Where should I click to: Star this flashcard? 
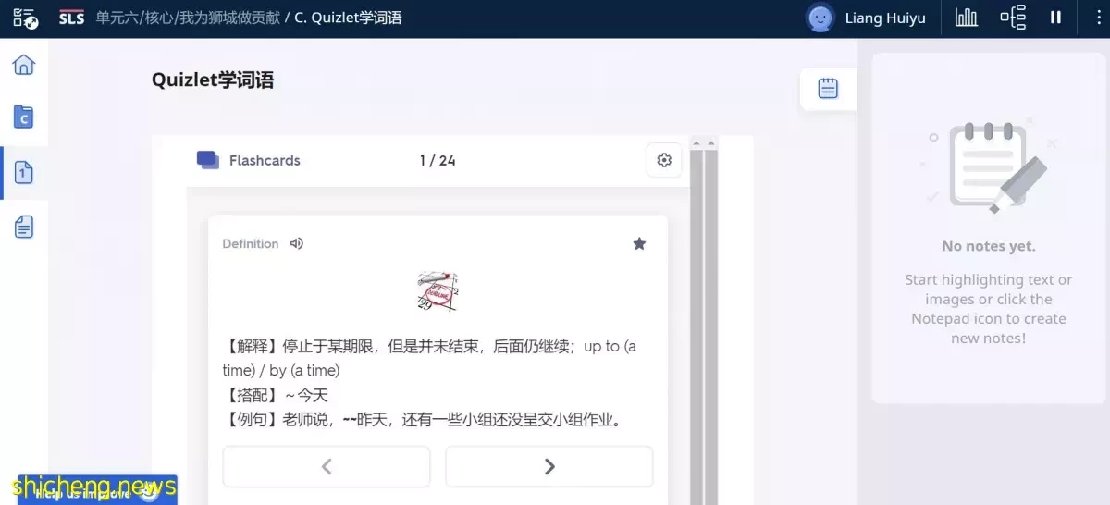coord(639,243)
